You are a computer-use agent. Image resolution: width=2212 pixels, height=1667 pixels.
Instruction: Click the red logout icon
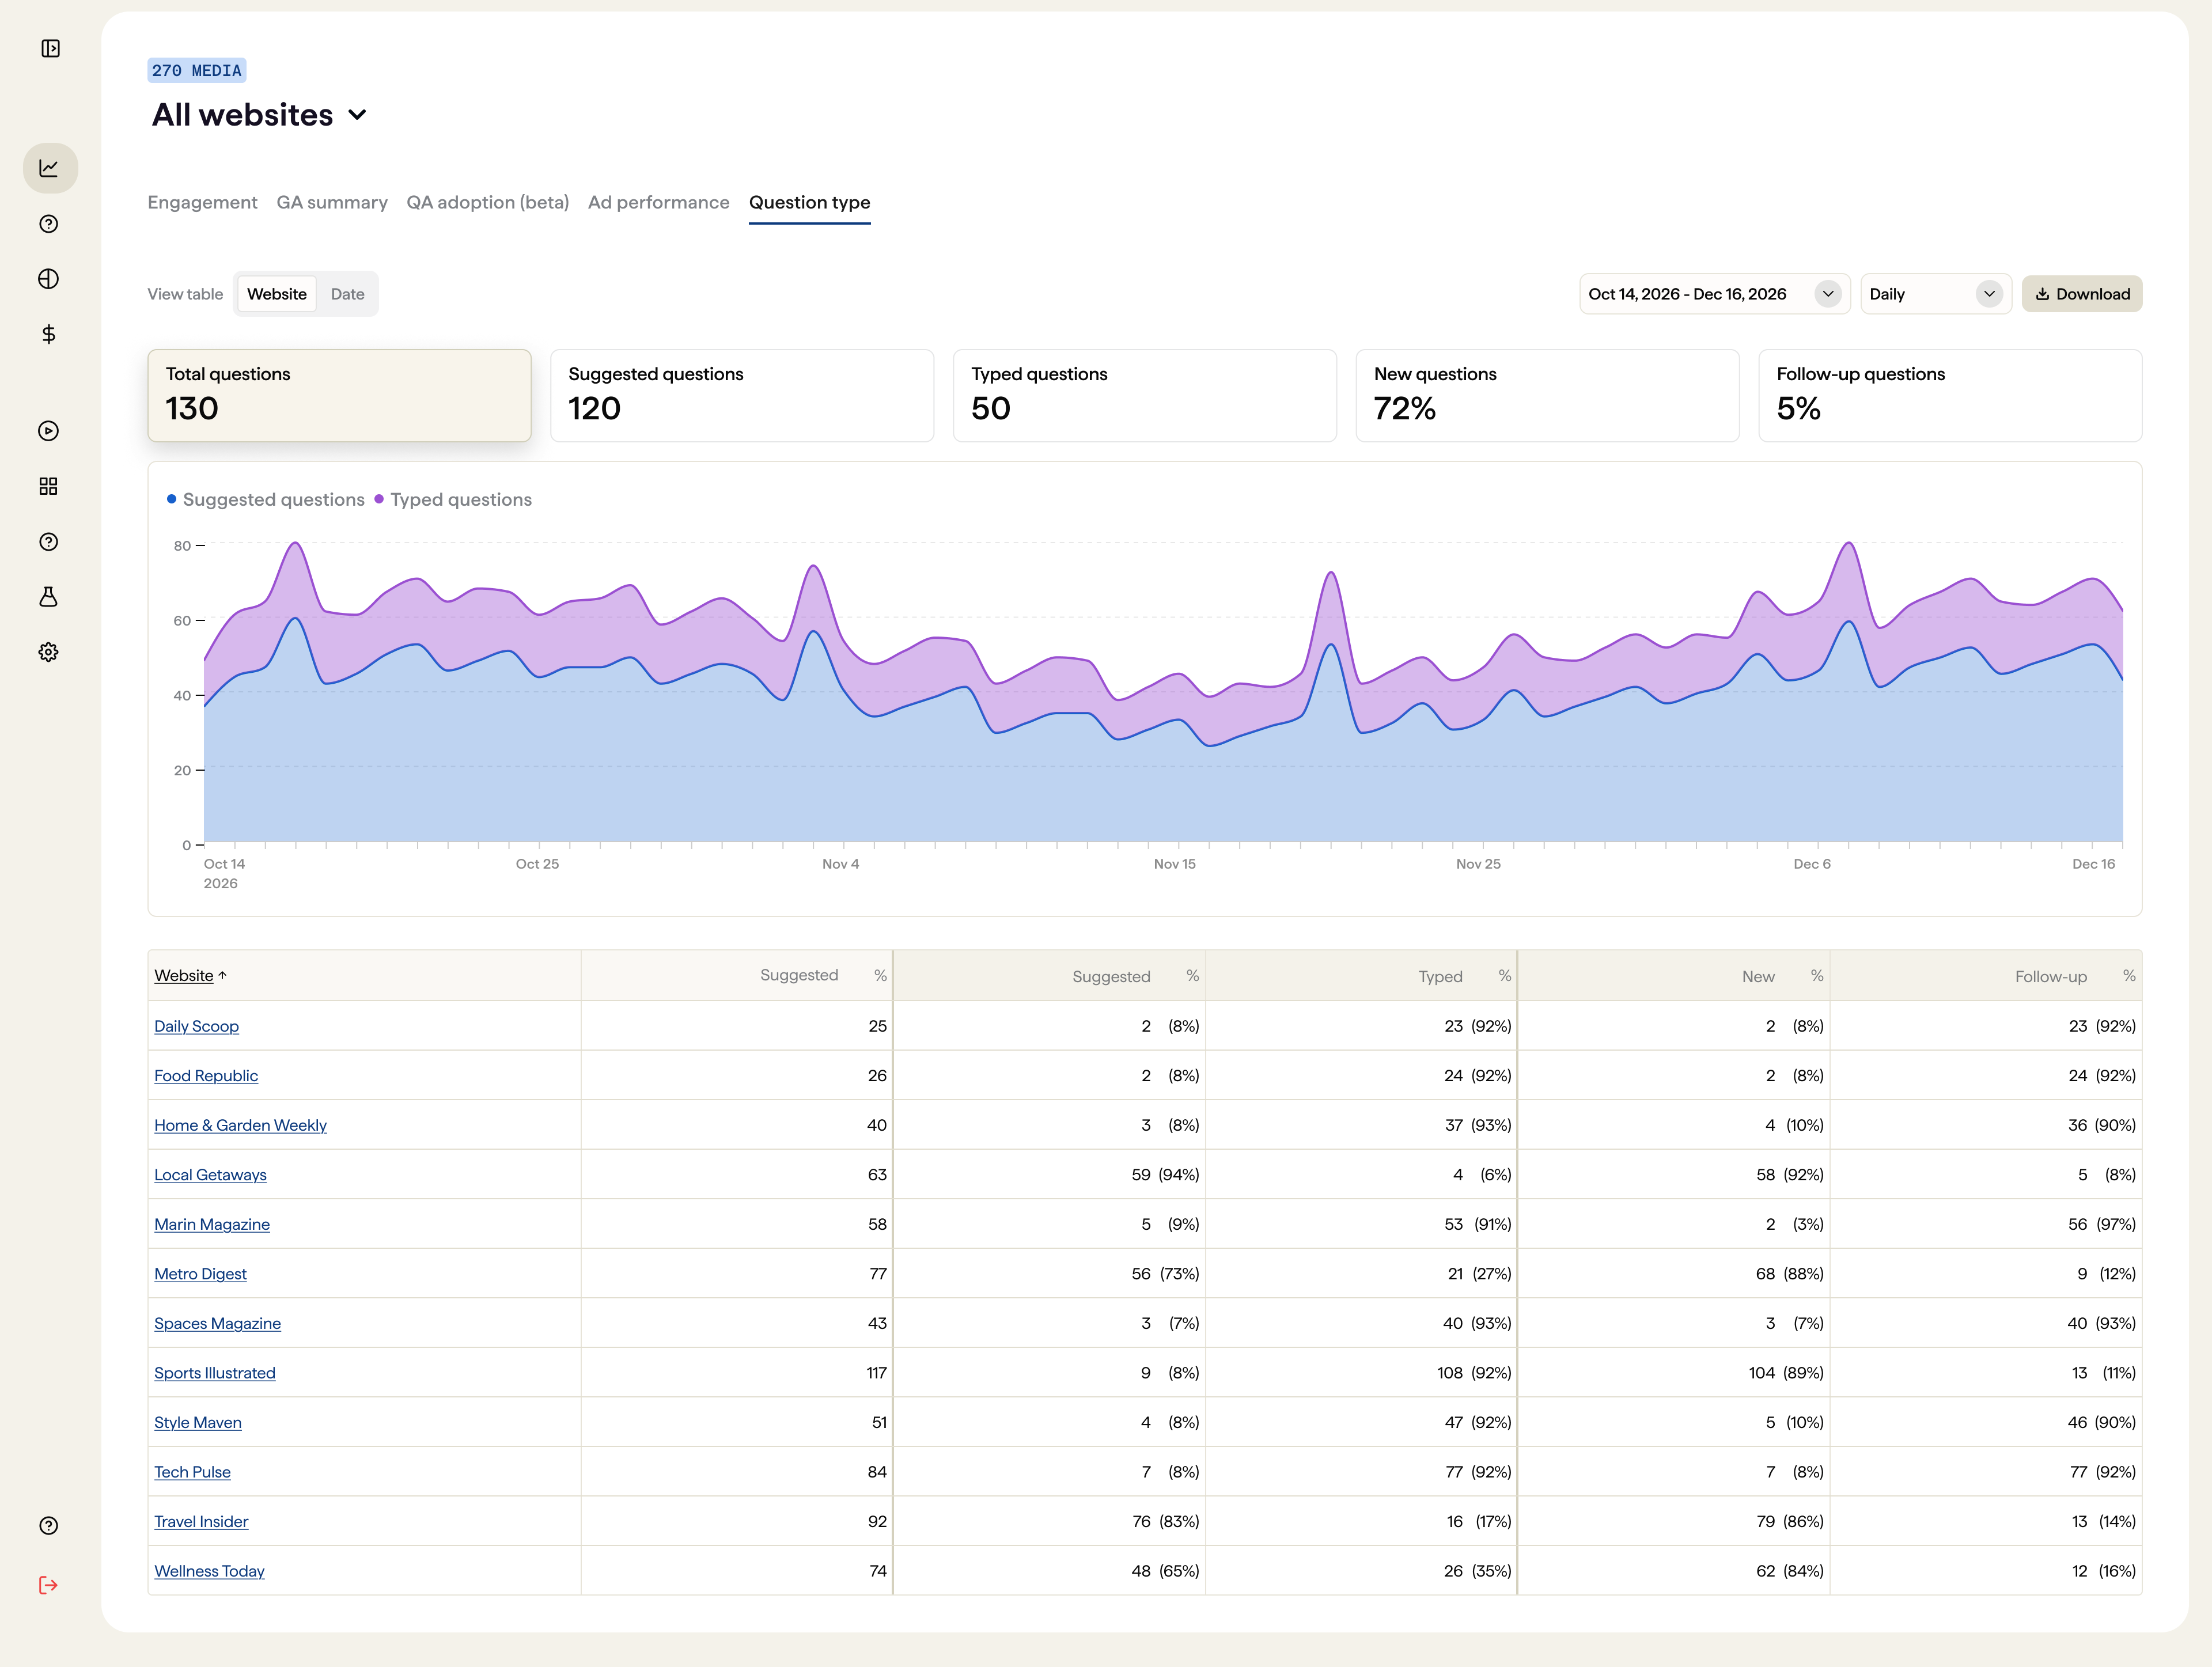48,1585
